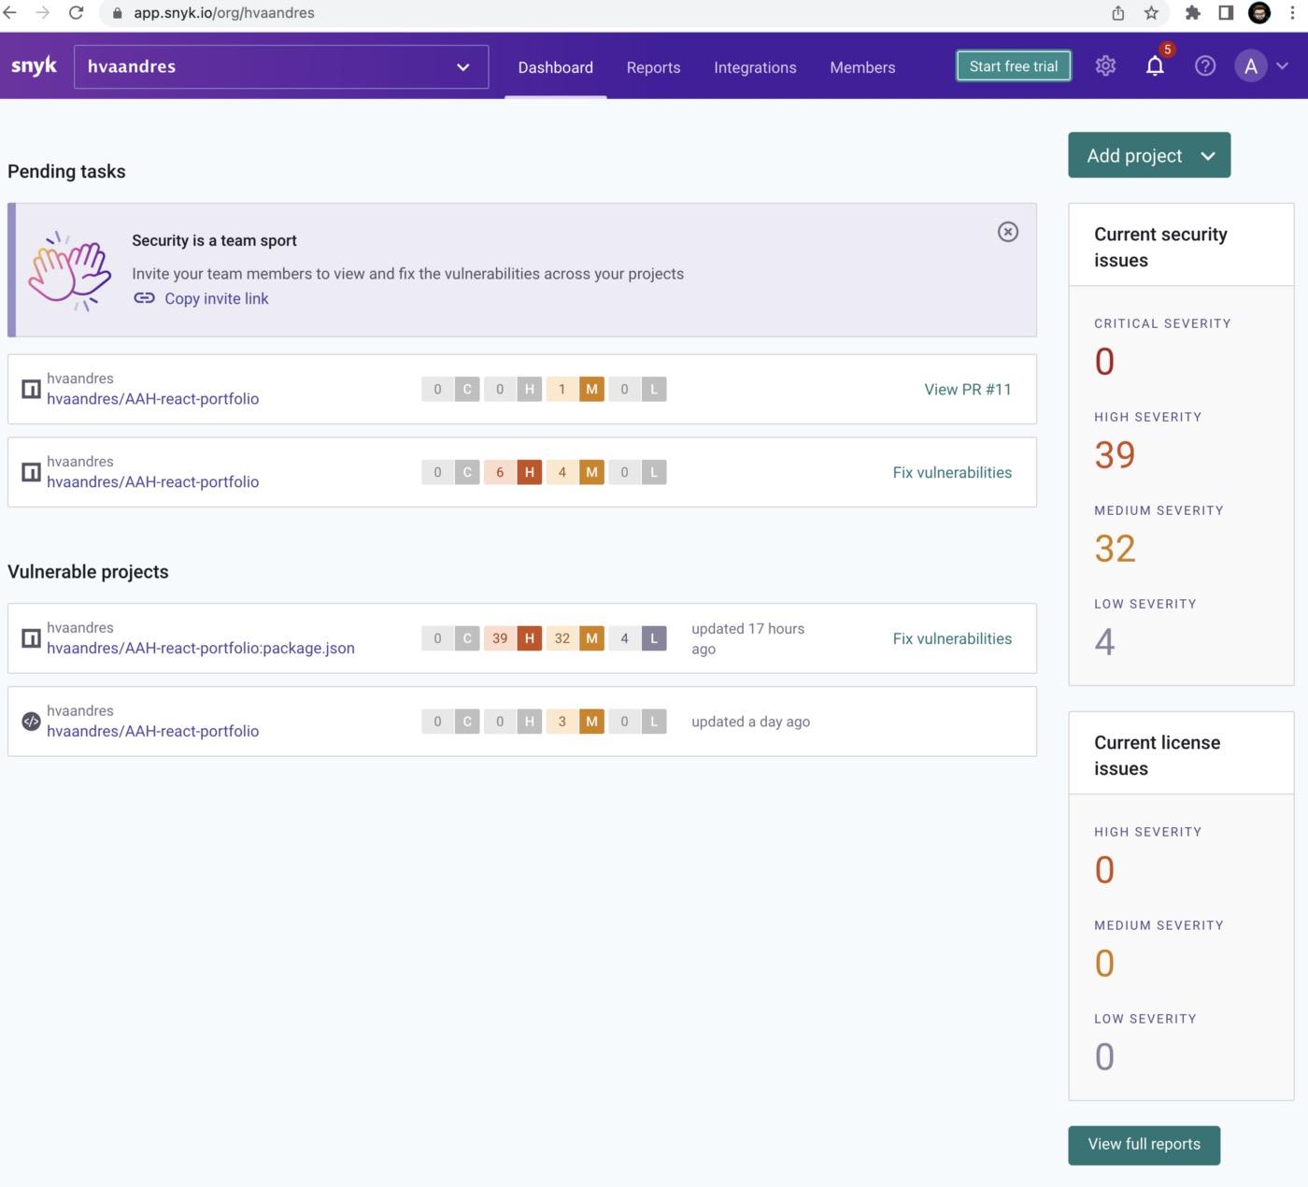Expand the user account chevron

1283,65
